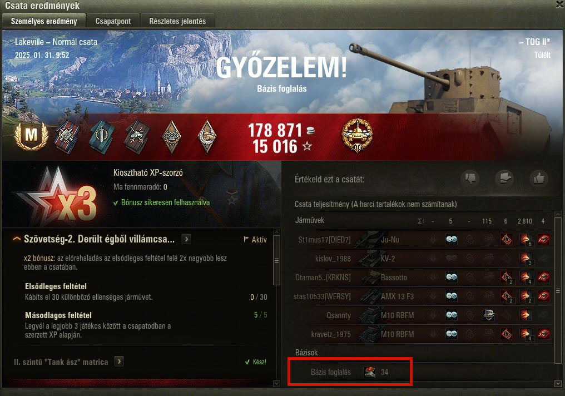Select the Személyes eredmény tab

coord(44,21)
